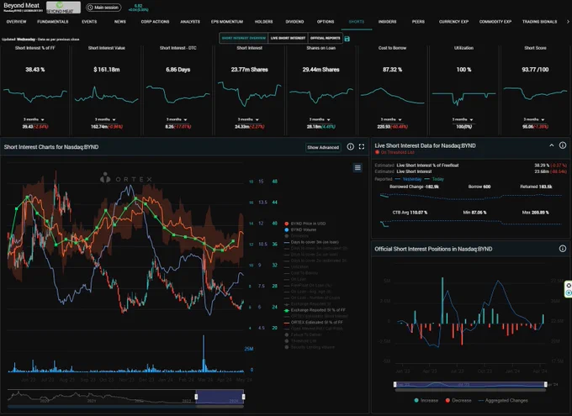The width and height of the screenshot is (572, 416).
Task: Enable Security Lending Volume legend series
Action: pos(310,347)
